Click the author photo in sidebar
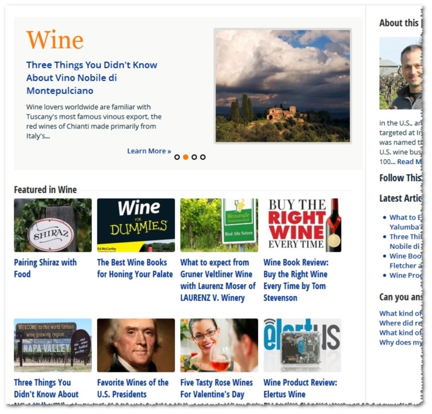This screenshot has width=432, height=414. point(400,73)
